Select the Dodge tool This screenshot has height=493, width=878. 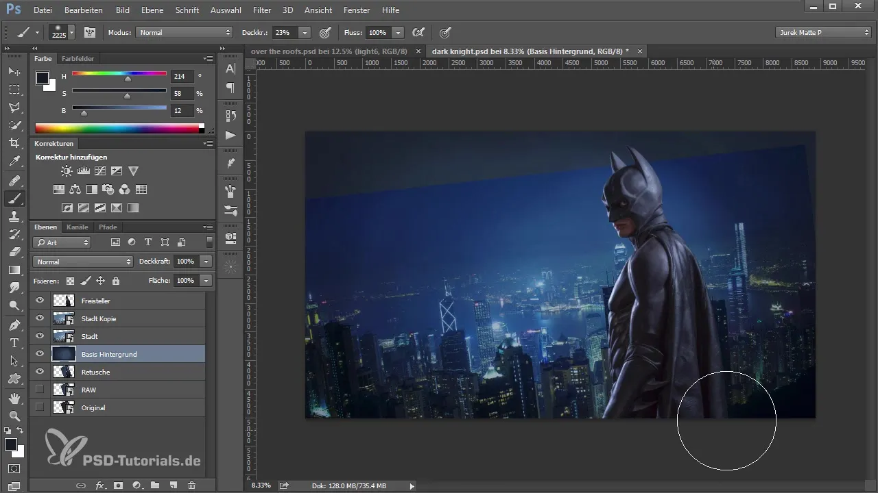click(x=14, y=305)
